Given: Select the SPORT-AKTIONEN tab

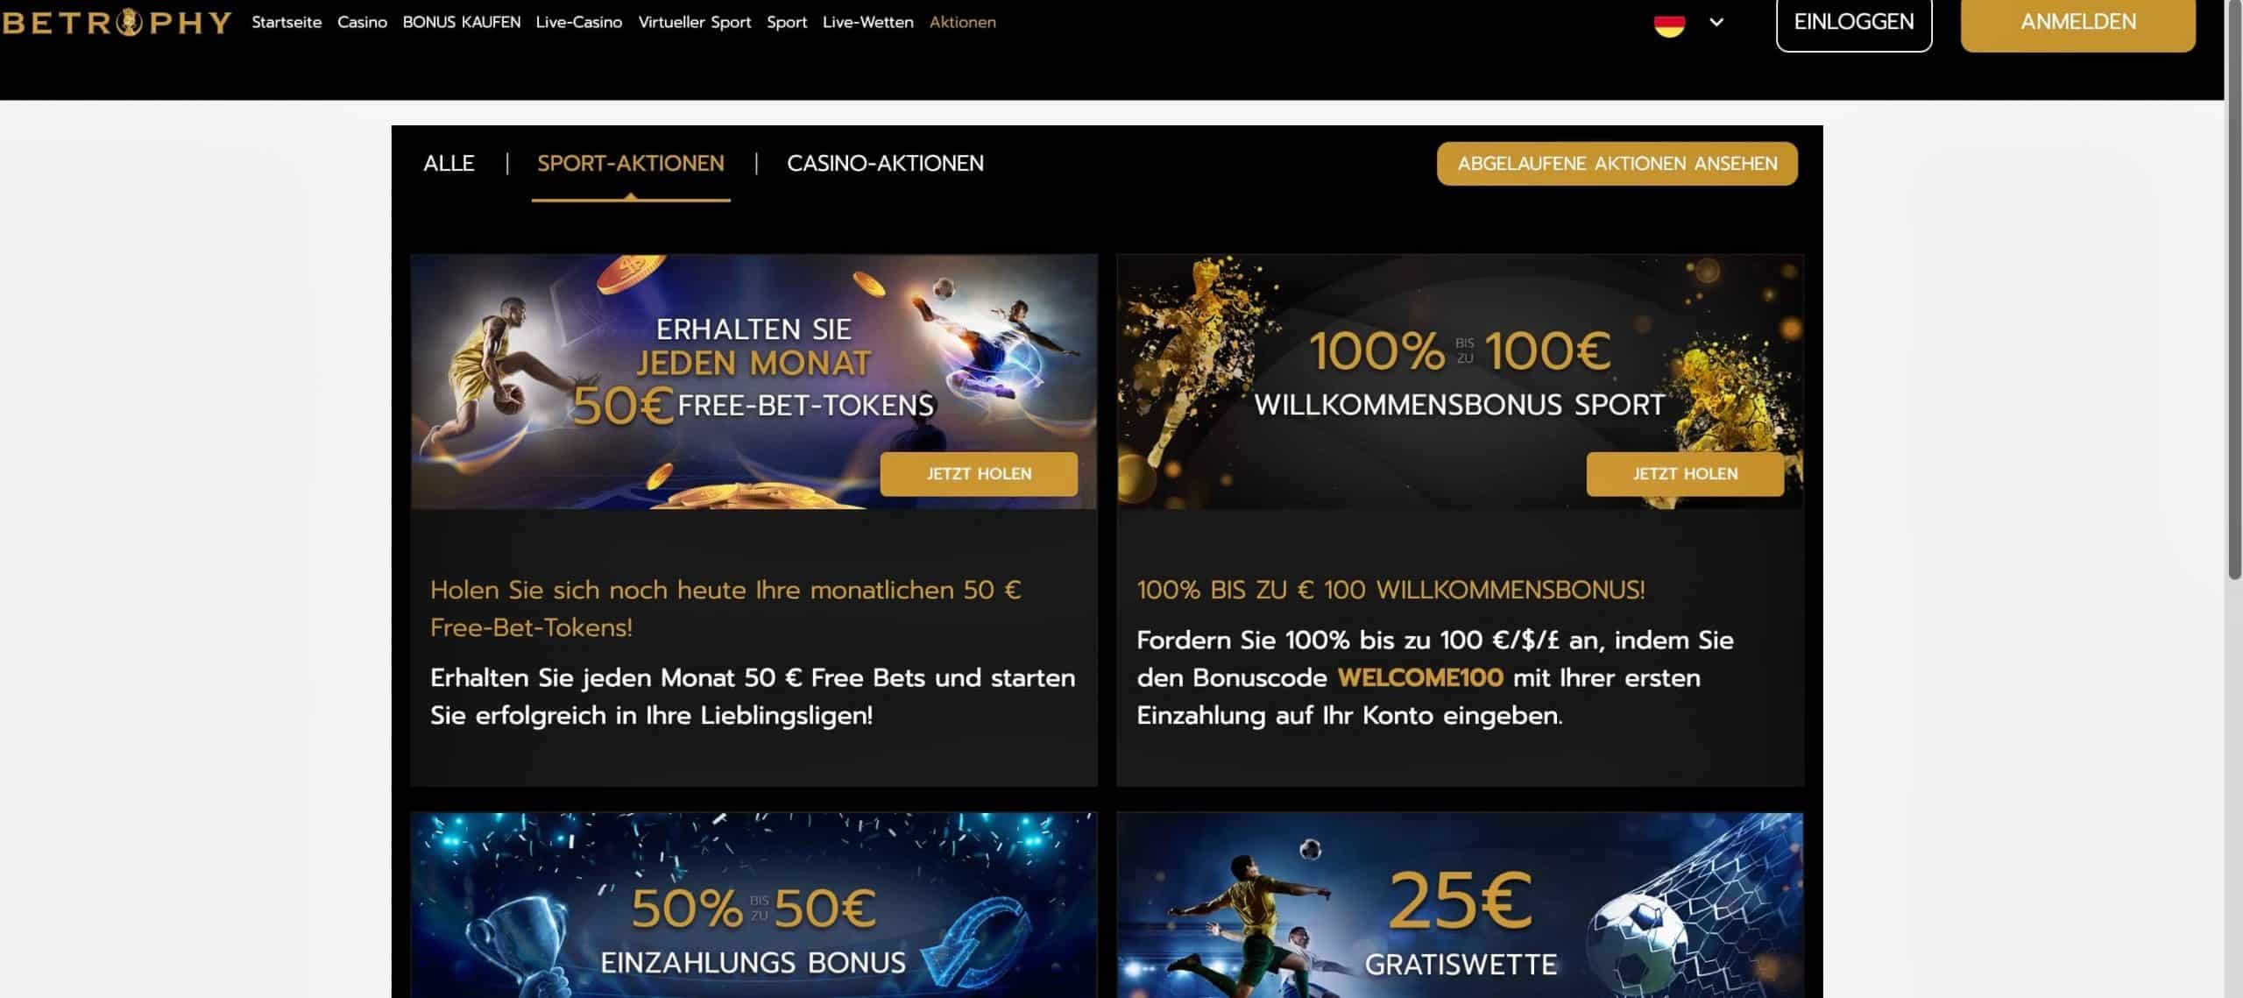Looking at the screenshot, I should tap(631, 164).
